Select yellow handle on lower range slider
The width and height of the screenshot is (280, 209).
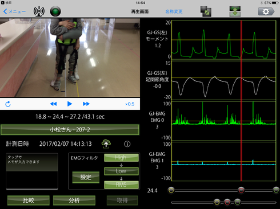217,202
